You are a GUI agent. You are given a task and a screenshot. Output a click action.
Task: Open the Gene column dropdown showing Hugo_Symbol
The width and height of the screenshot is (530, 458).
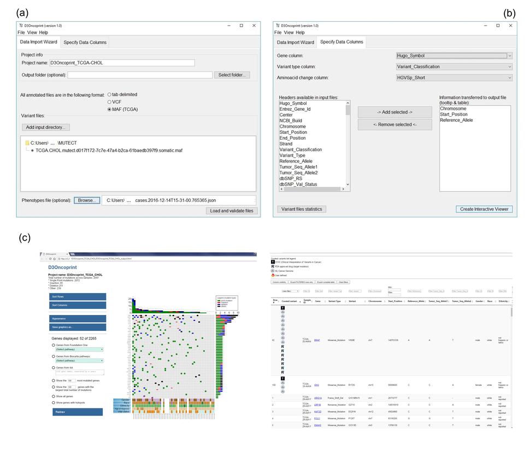[x=454, y=56]
